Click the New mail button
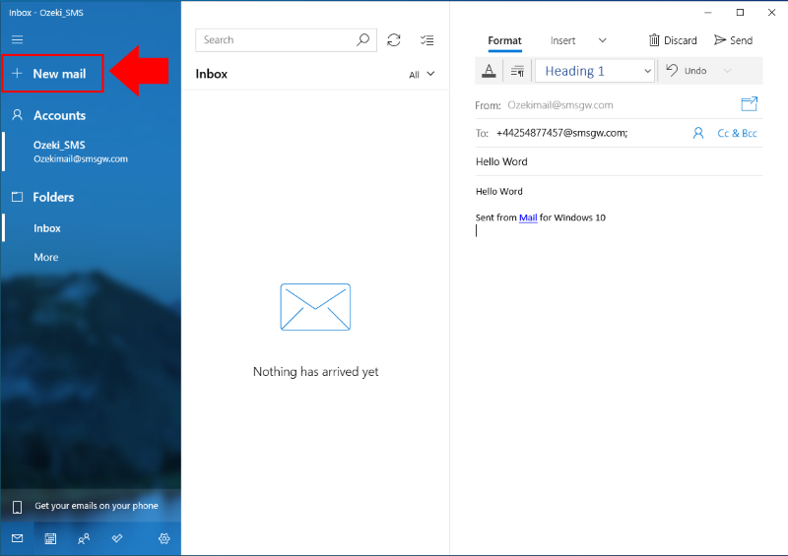The image size is (788, 556). tap(52, 74)
